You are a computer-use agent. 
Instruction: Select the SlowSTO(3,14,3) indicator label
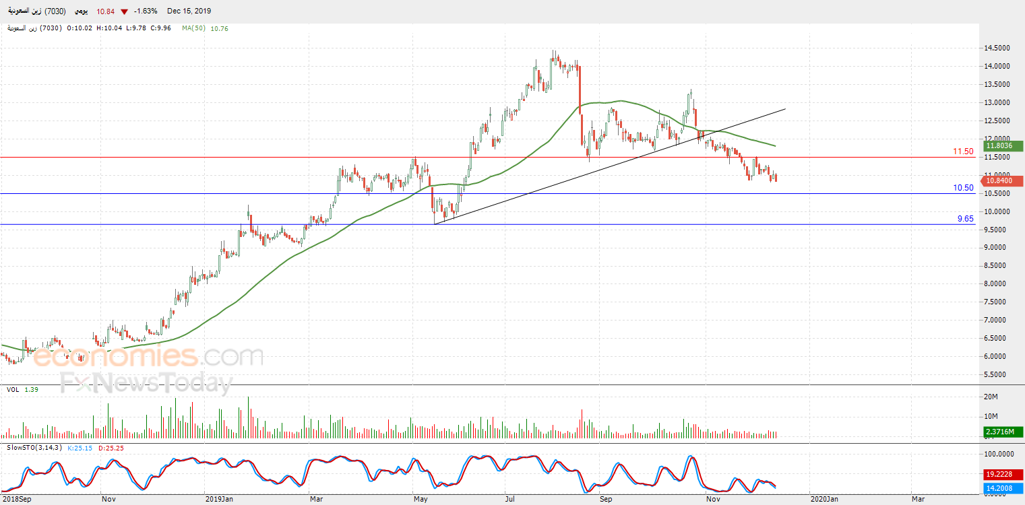click(x=34, y=448)
